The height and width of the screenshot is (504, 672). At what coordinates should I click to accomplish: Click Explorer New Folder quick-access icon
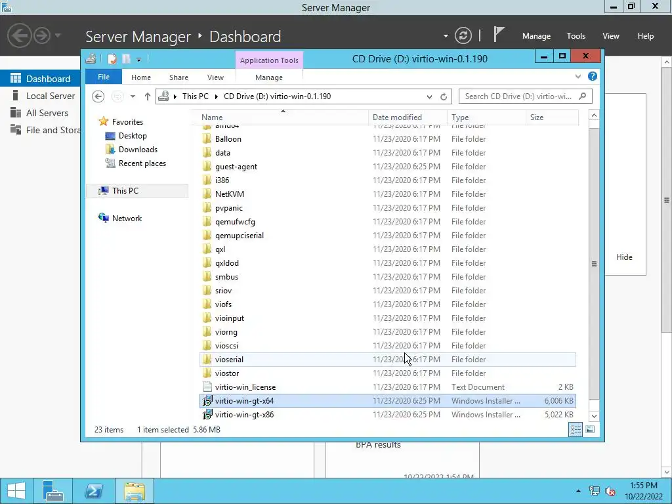126,58
